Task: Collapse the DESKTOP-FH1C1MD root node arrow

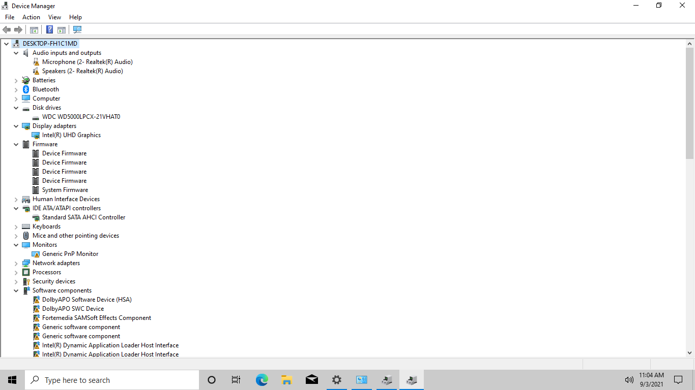Action: tap(7, 44)
